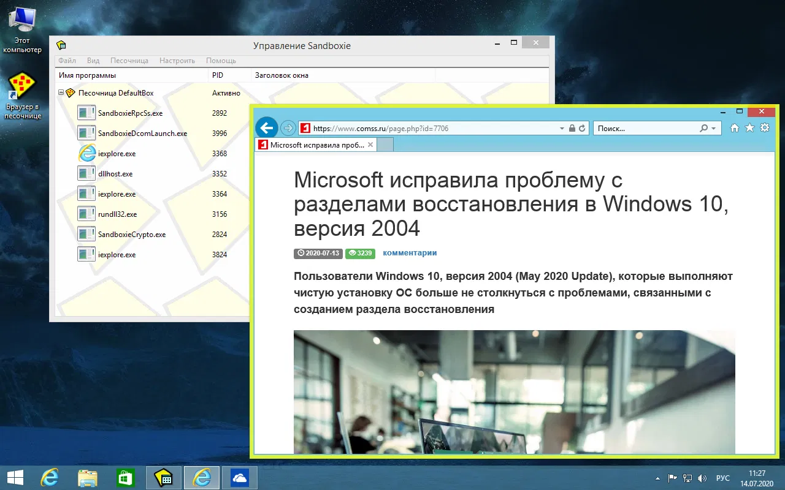
Task: Go back with the browser's Back arrow
Action: (266, 127)
